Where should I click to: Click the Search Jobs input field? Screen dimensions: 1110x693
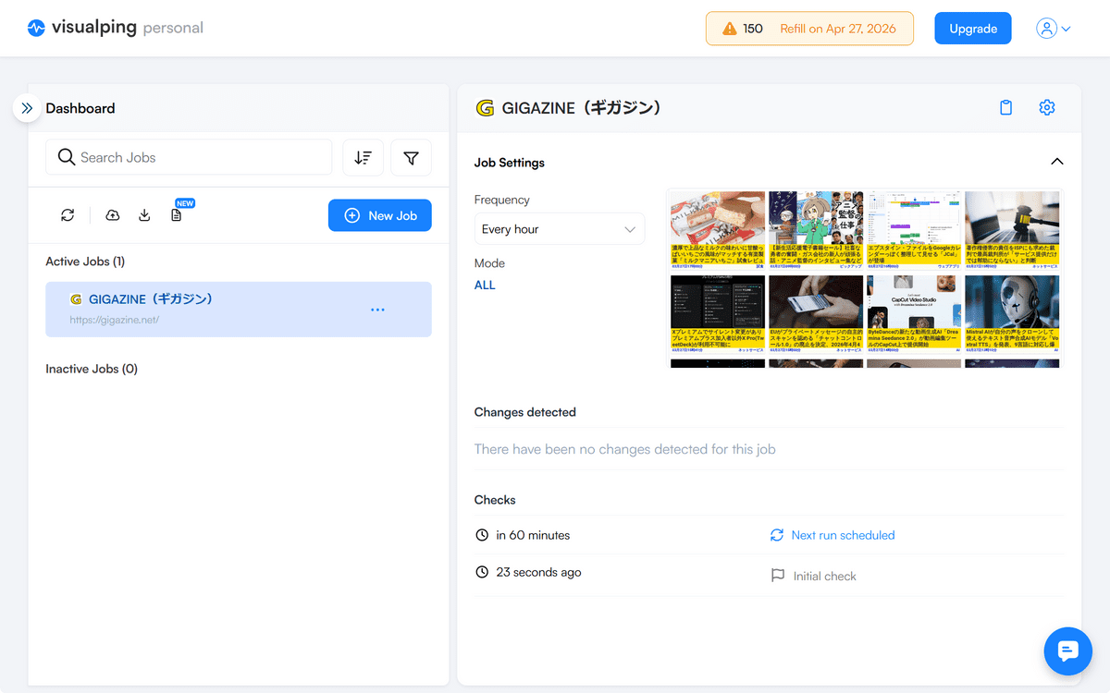pyautogui.click(x=190, y=157)
